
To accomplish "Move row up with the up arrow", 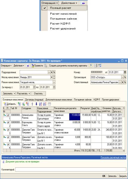I will (32, 104).
